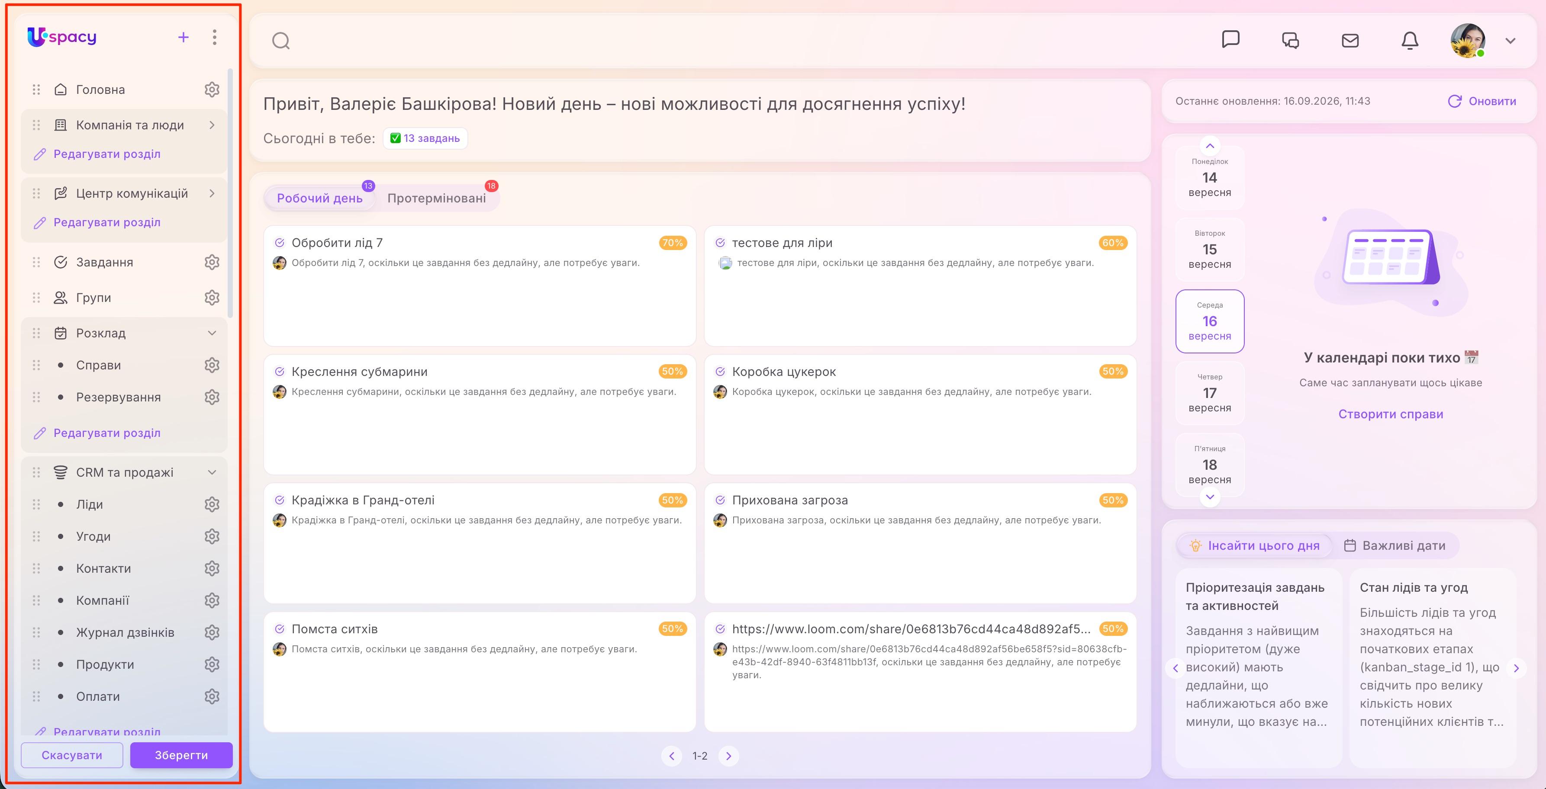The image size is (1546, 789).
Task: Open the gear settings for Журнал дзвінків
Action: coord(212,632)
